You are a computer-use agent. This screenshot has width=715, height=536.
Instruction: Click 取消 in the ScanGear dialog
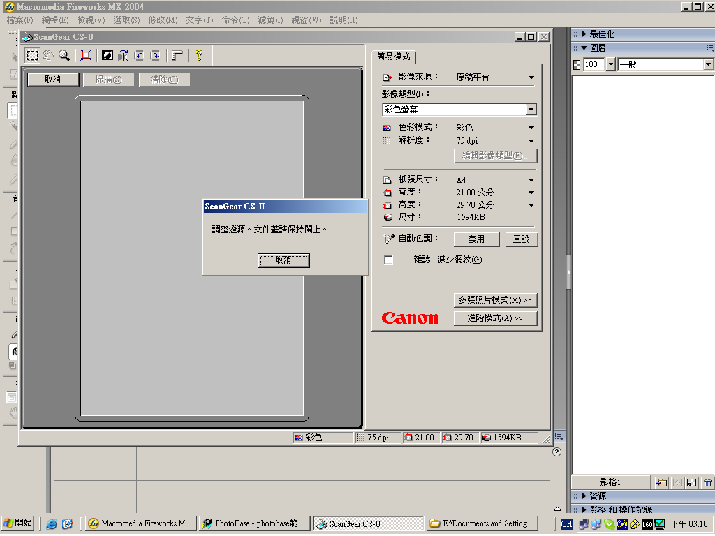[283, 261]
